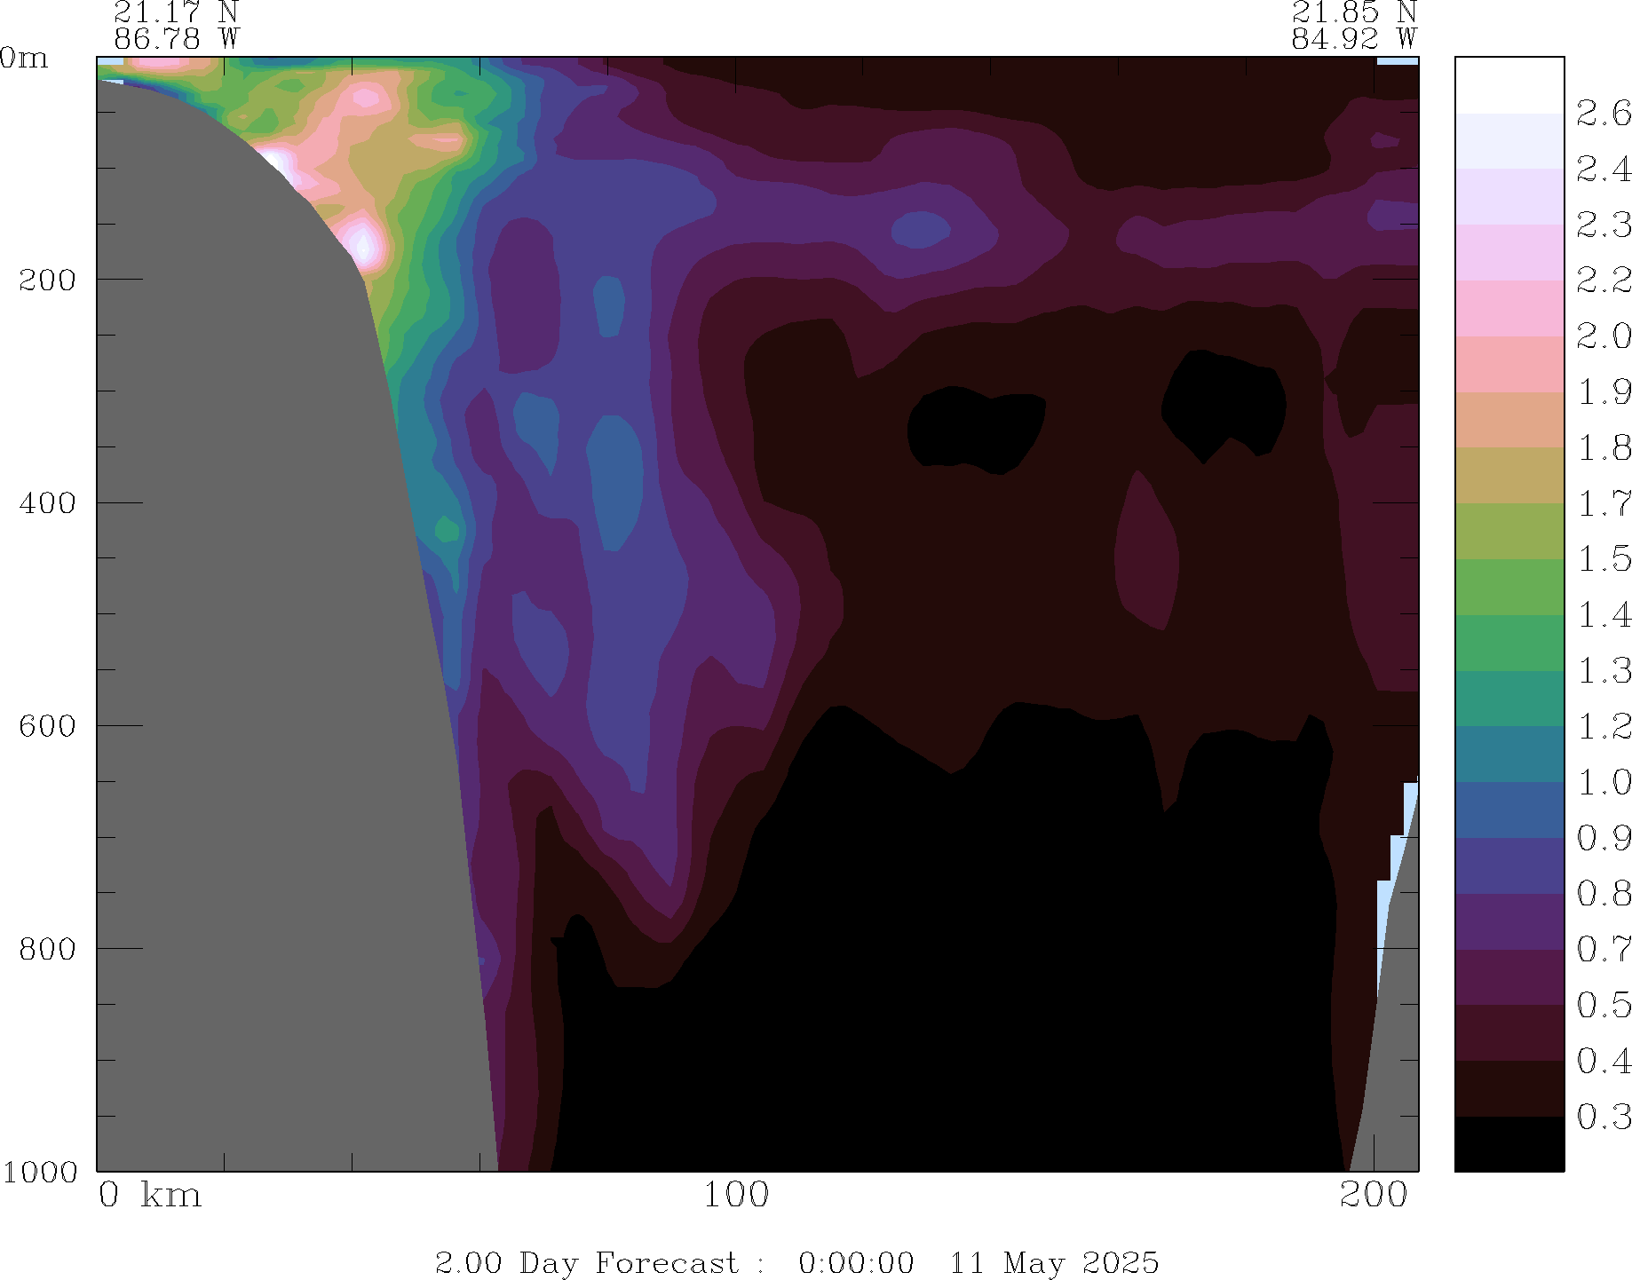Click the 84.92 W longitude label
The image size is (1632, 1280).
point(1353,39)
